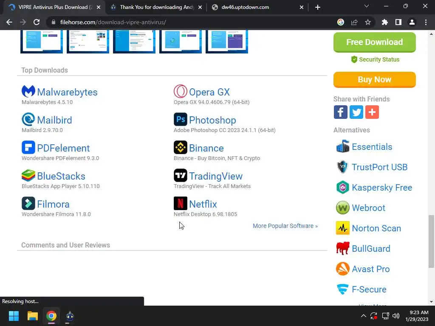Toggle Chrome side panel icon
Viewport: 435px width, 326px height.
[x=398, y=22]
